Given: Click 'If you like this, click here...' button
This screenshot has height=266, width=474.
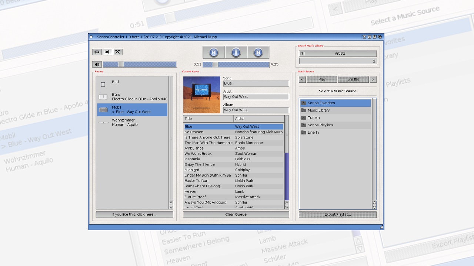Looking at the screenshot, I should point(134,215).
